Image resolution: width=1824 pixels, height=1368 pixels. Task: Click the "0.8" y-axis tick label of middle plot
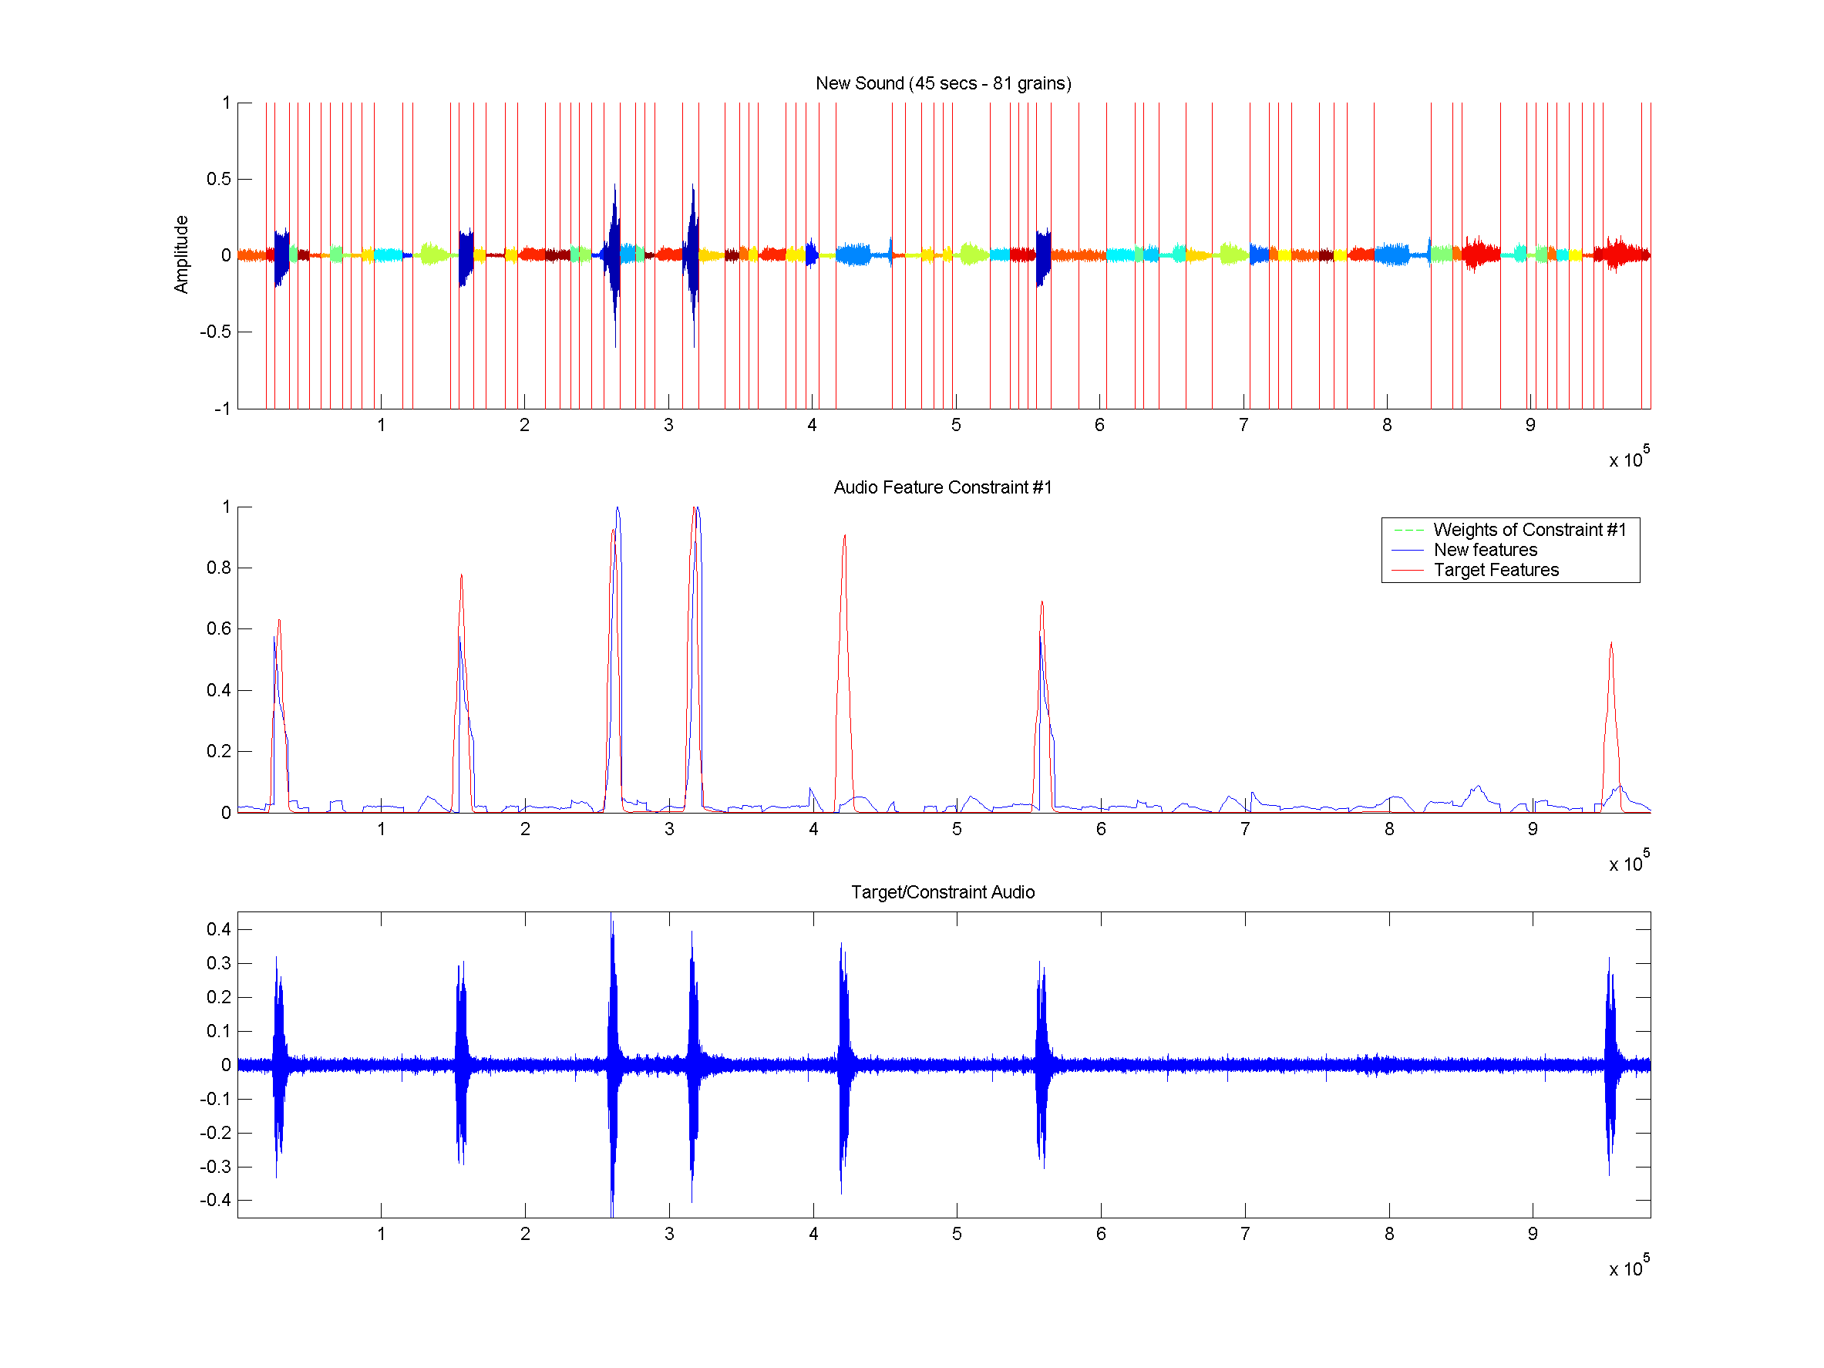click(x=218, y=568)
